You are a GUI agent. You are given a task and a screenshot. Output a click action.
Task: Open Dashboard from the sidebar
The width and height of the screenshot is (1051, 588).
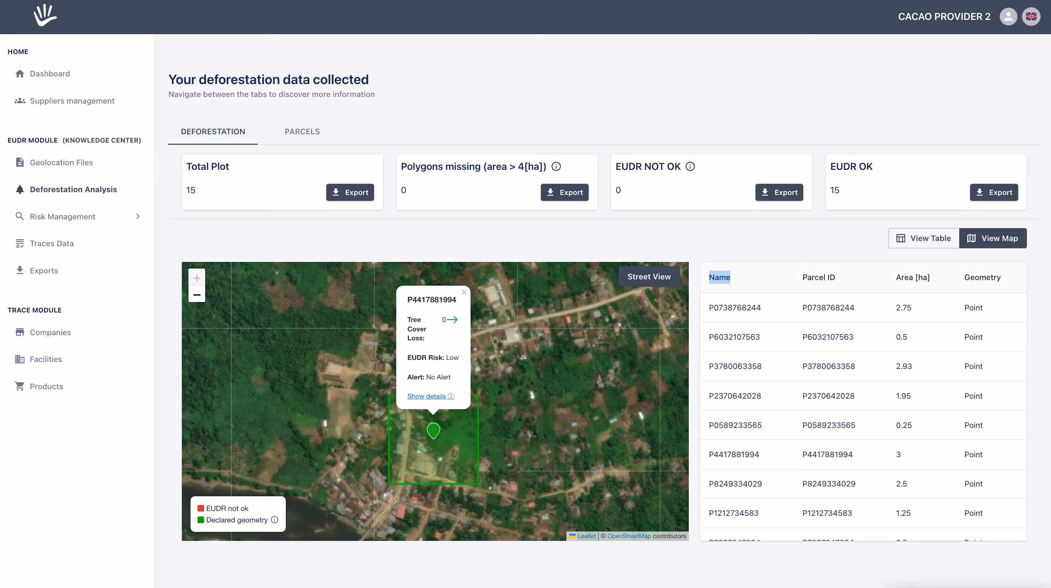[50, 73]
